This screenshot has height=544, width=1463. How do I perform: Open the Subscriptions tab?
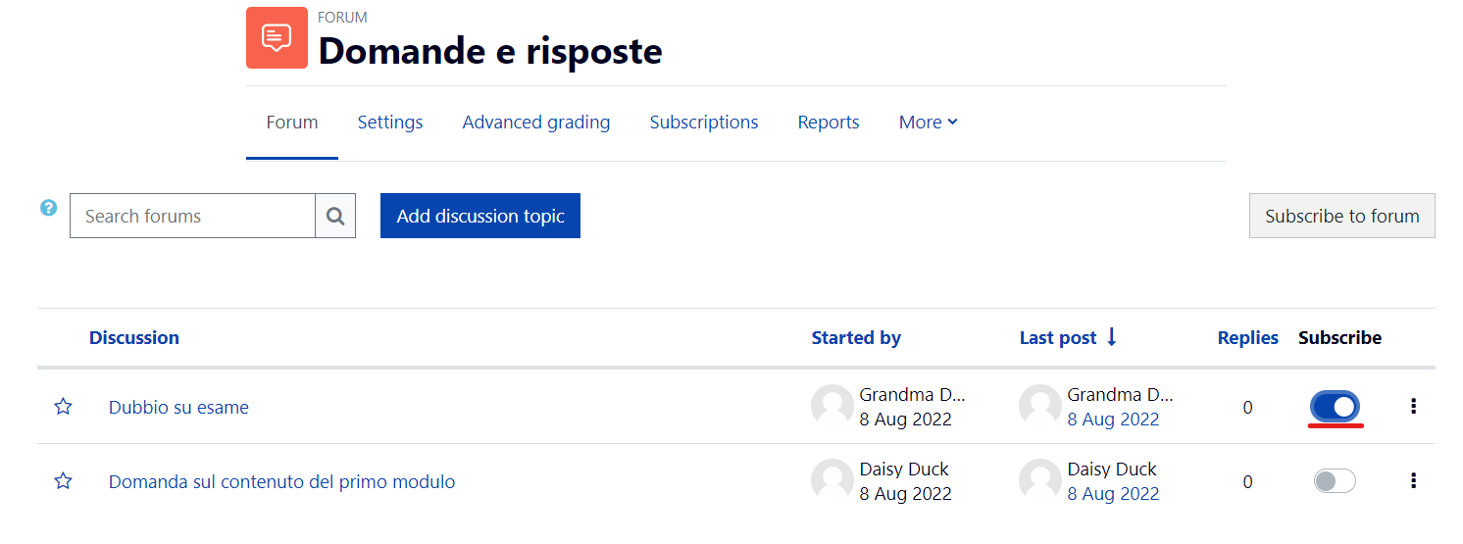[704, 123]
